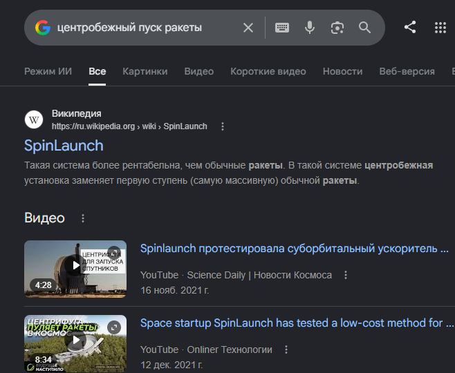The image size is (455, 373).
Task: Switch to Режим ИИ tab
Action: tap(48, 71)
